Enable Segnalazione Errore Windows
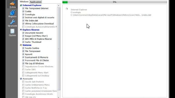Screen dimensions: 175x98 (23, 66)
